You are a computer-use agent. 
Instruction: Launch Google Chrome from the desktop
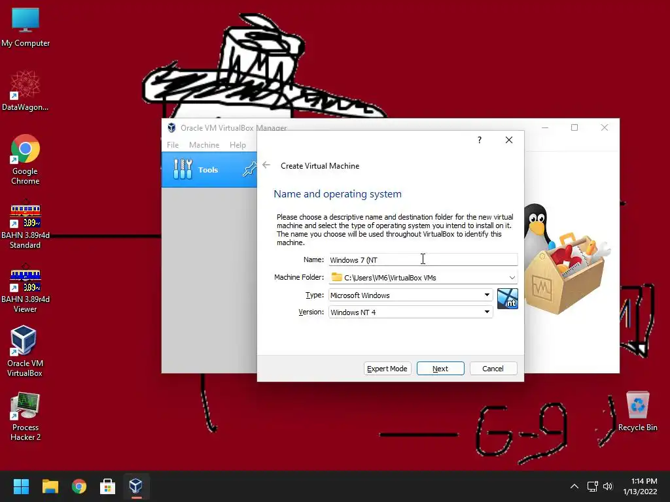tap(26, 159)
